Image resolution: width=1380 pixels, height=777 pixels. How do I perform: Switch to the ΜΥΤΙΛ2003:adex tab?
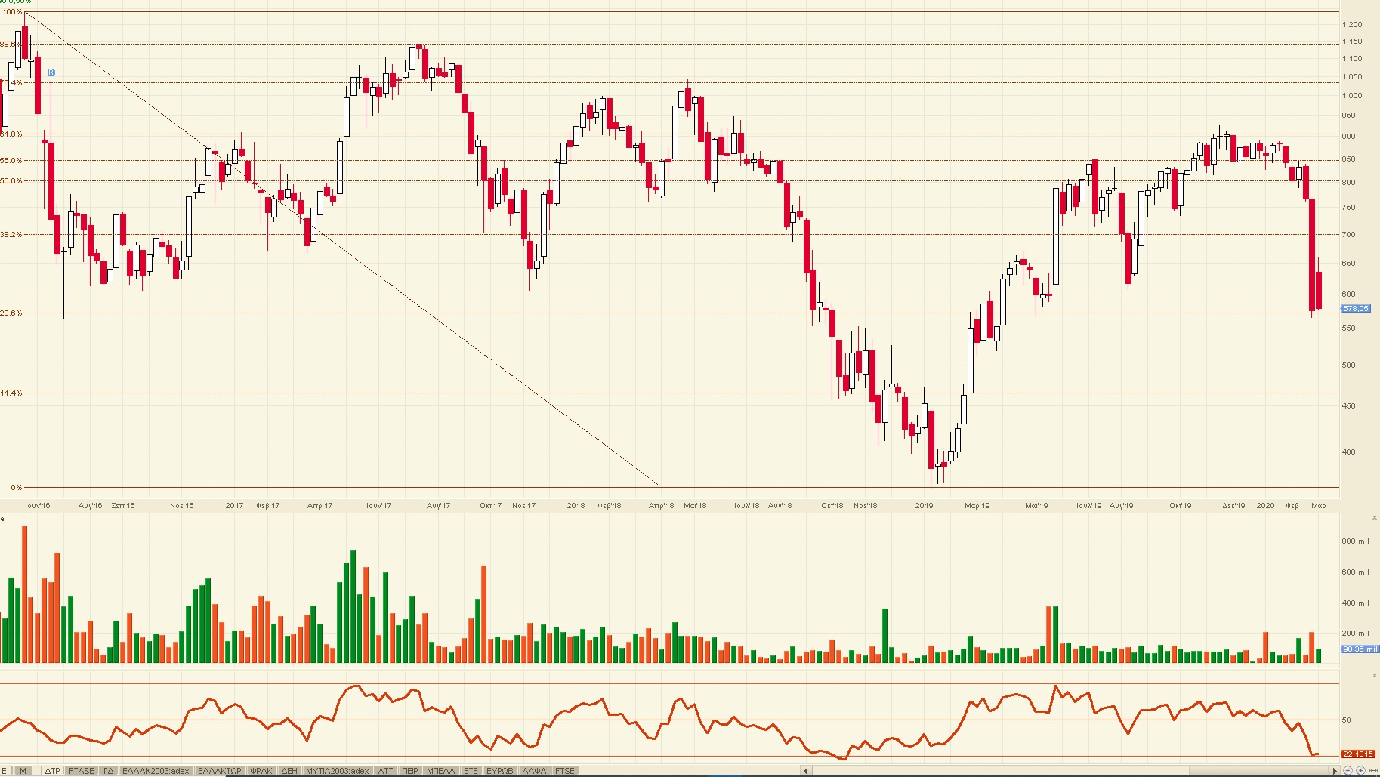click(x=337, y=771)
